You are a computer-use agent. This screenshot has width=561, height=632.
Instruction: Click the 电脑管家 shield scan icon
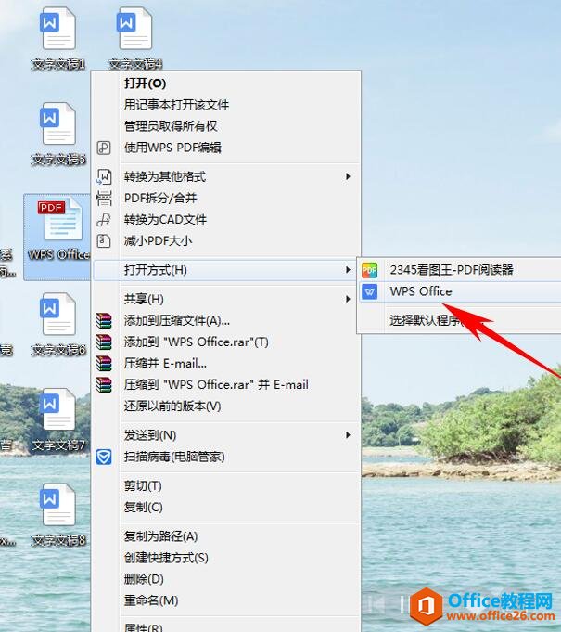pos(104,458)
